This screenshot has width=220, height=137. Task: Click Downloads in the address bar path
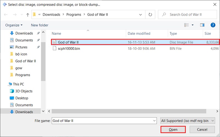click(x=51, y=14)
